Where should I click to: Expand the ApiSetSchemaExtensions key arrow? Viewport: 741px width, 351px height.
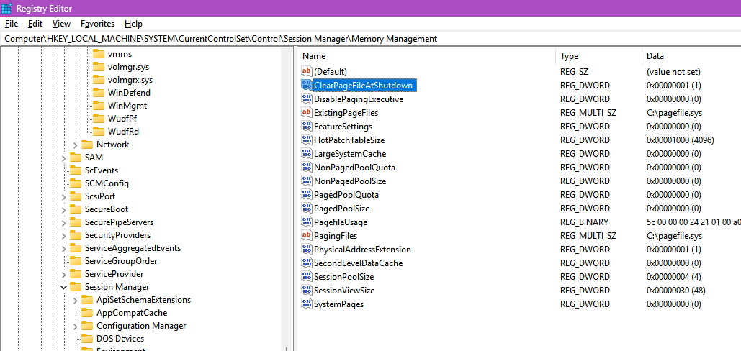76,300
